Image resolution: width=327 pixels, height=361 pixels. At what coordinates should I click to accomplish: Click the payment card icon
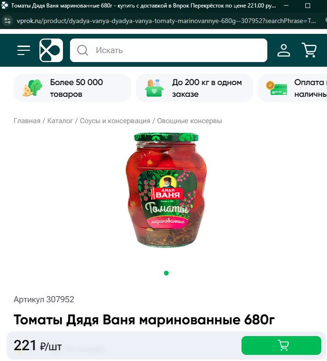tap(276, 88)
